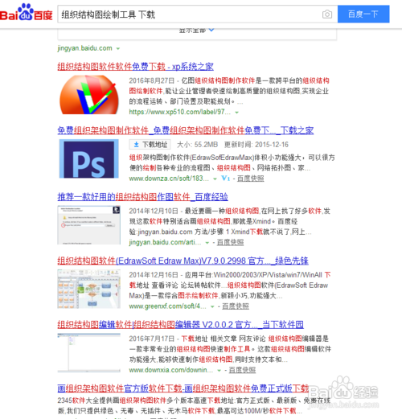Open 百度快照 for the downza.cn result
This screenshot has width=402, height=419.
click(250, 179)
